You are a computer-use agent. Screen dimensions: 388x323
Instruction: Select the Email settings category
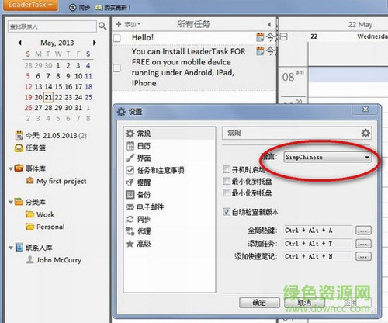coord(169,207)
